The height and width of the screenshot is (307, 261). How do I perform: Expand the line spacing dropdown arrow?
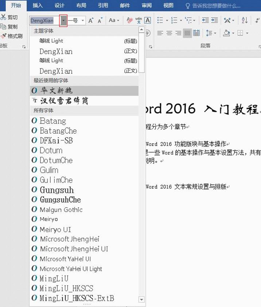[215, 33]
